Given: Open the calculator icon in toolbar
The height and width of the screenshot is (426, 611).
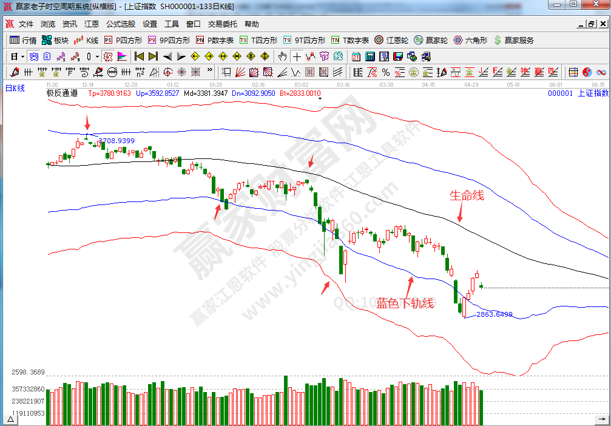Looking at the screenshot, I should click(x=370, y=56).
